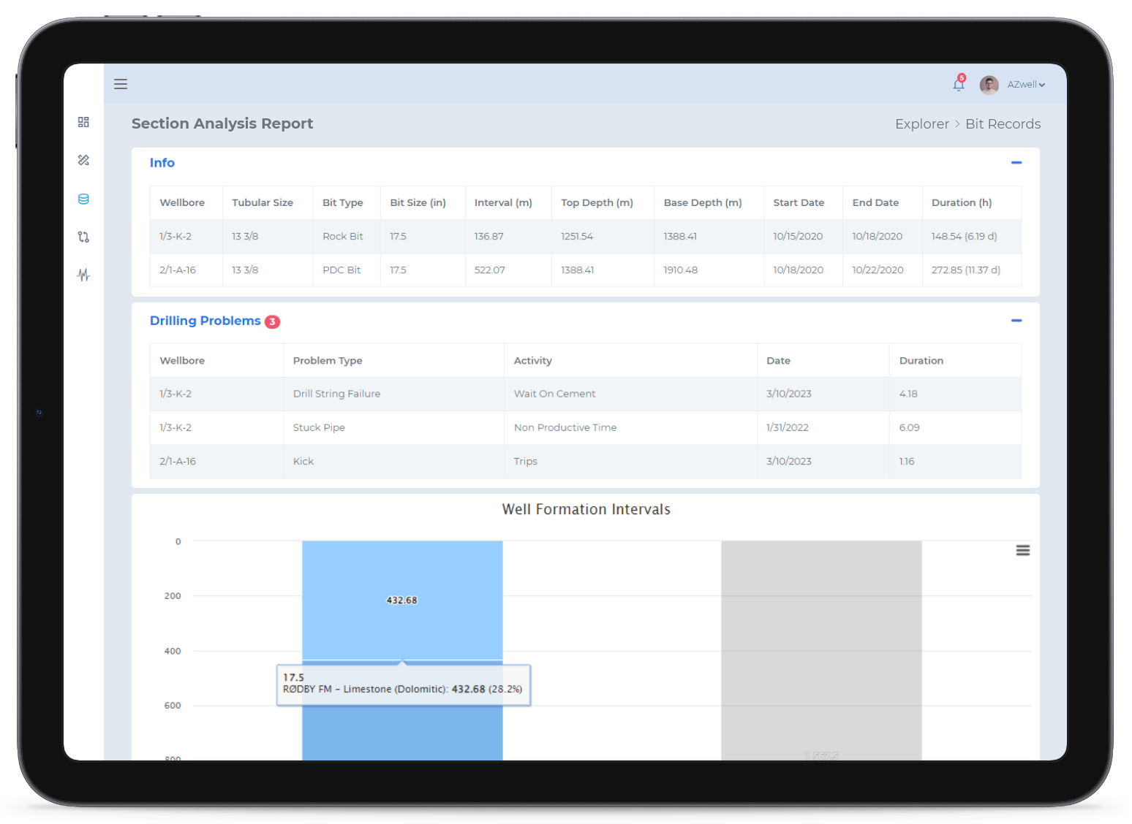Click the gray formation bar

tap(820, 643)
